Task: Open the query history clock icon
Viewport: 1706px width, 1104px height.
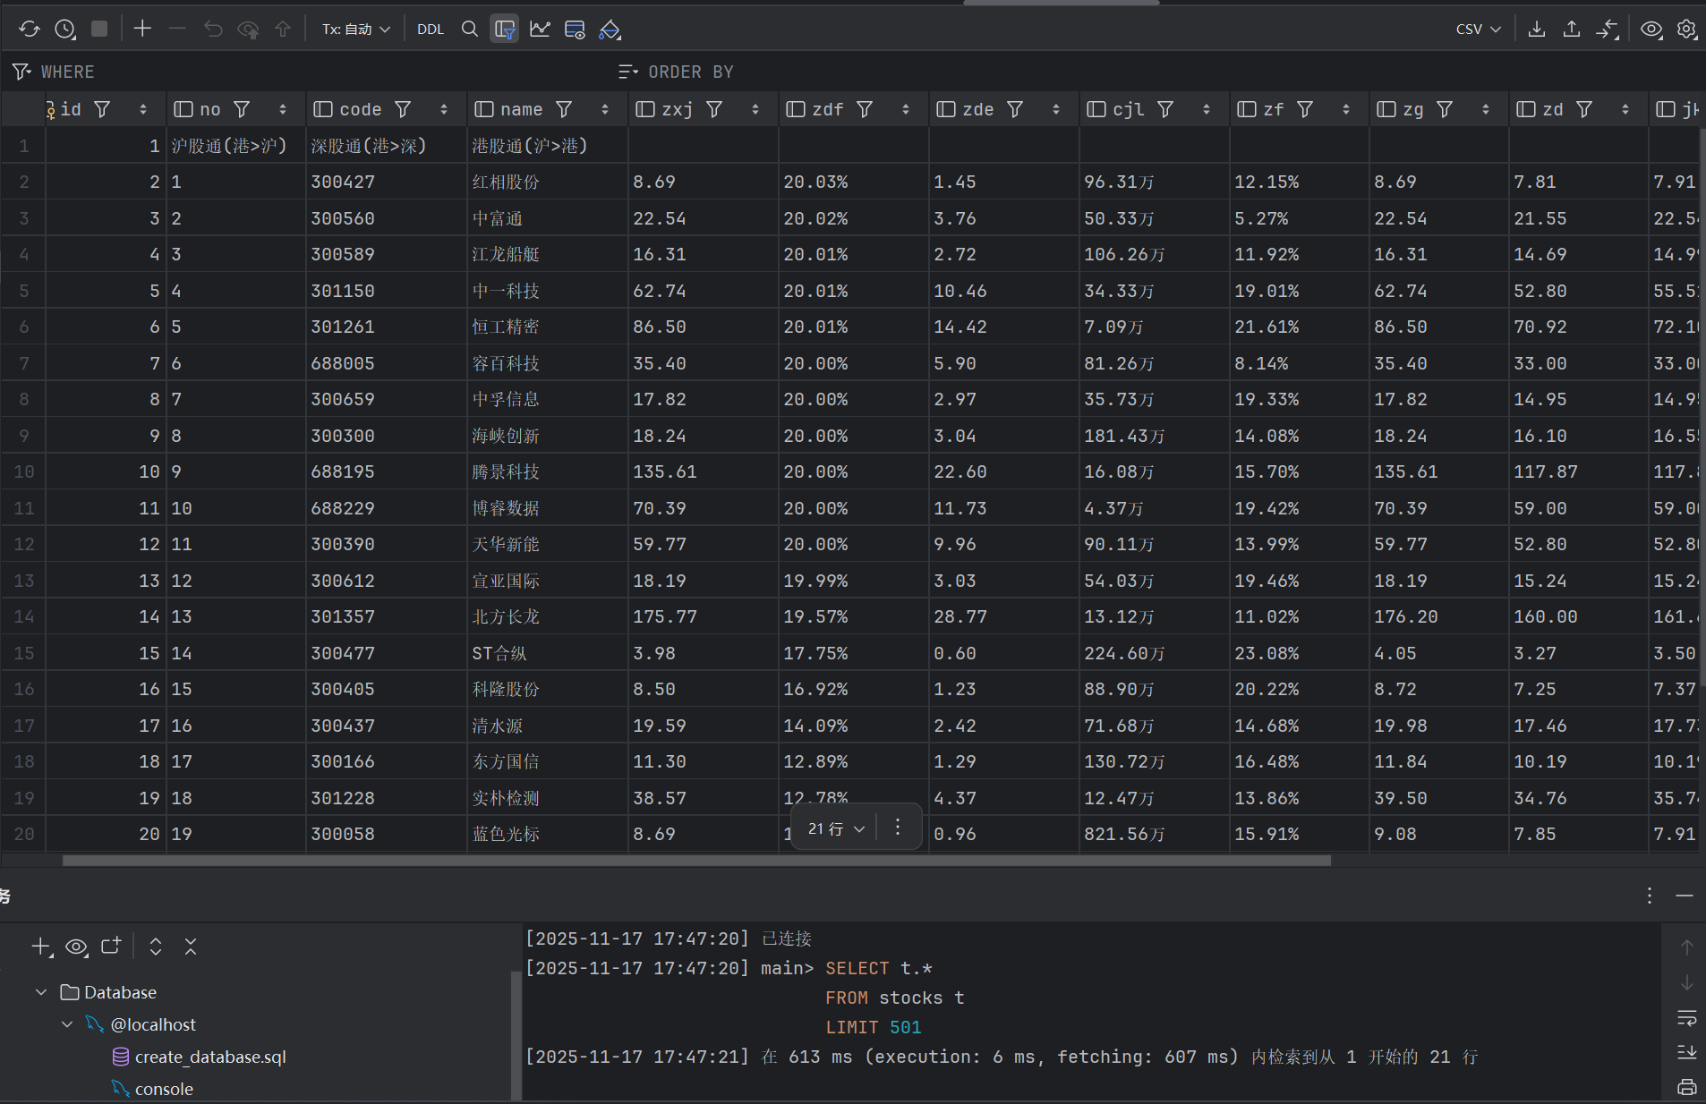Action: coord(64,30)
